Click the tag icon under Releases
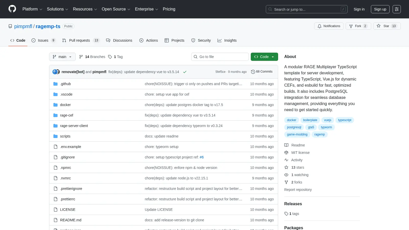Viewport: 409px width, 230px height. coord(286,214)
